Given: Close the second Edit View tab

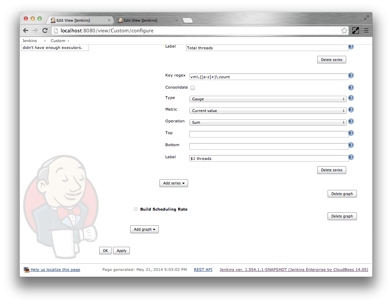Looking at the screenshot, I should click(x=176, y=20).
